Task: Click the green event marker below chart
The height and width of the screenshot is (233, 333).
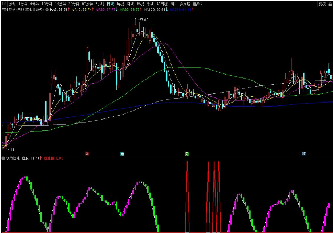Action: point(186,153)
